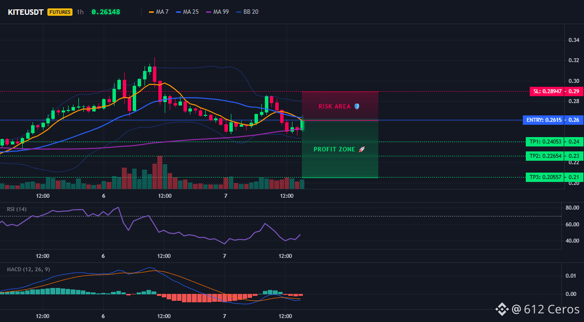Image resolution: width=584 pixels, height=322 pixels.
Task: Click the day 6 marker on price time axis
Action: click(104, 196)
